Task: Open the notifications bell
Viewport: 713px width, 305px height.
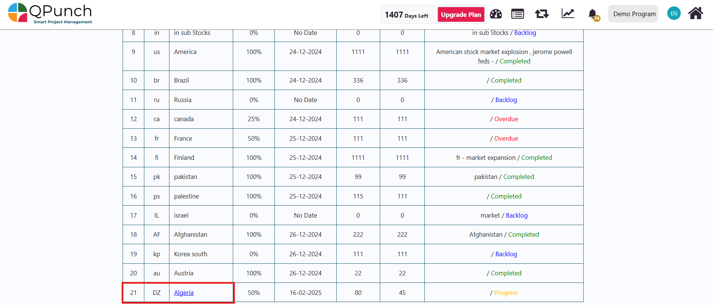Action: click(x=593, y=15)
